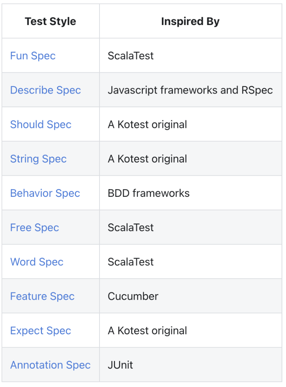Click the BDD frameworks cell
Viewport: 286px width, 387px height.
[x=149, y=193]
